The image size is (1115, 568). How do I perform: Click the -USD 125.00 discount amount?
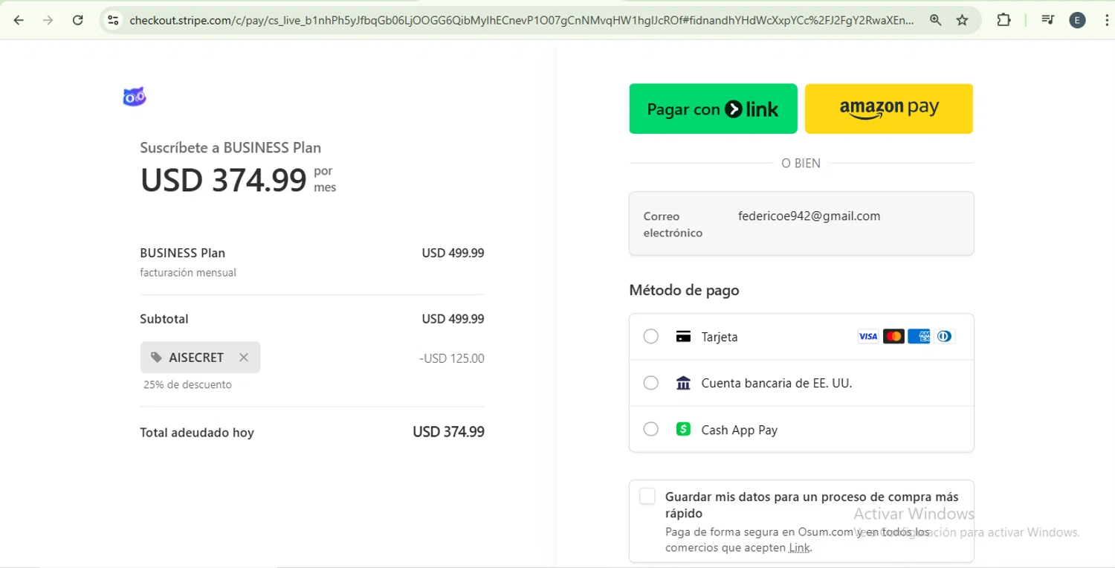pos(452,358)
